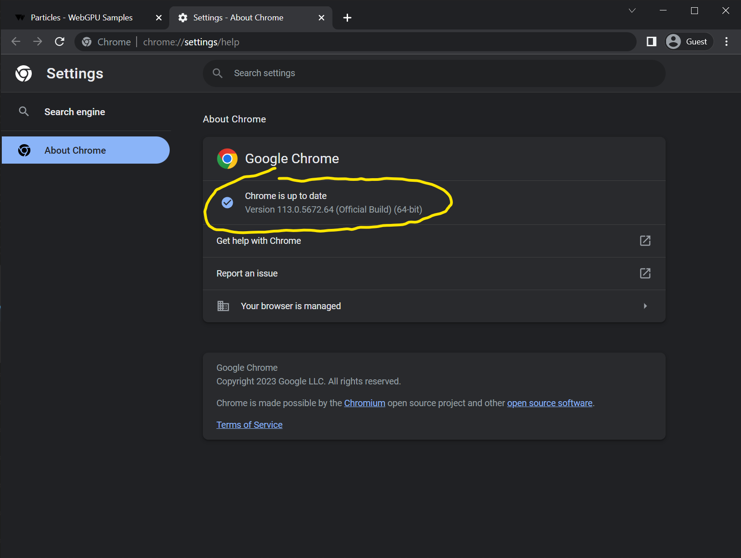Open Terms of Service link
Screen dimensions: 741x558
click(250, 425)
